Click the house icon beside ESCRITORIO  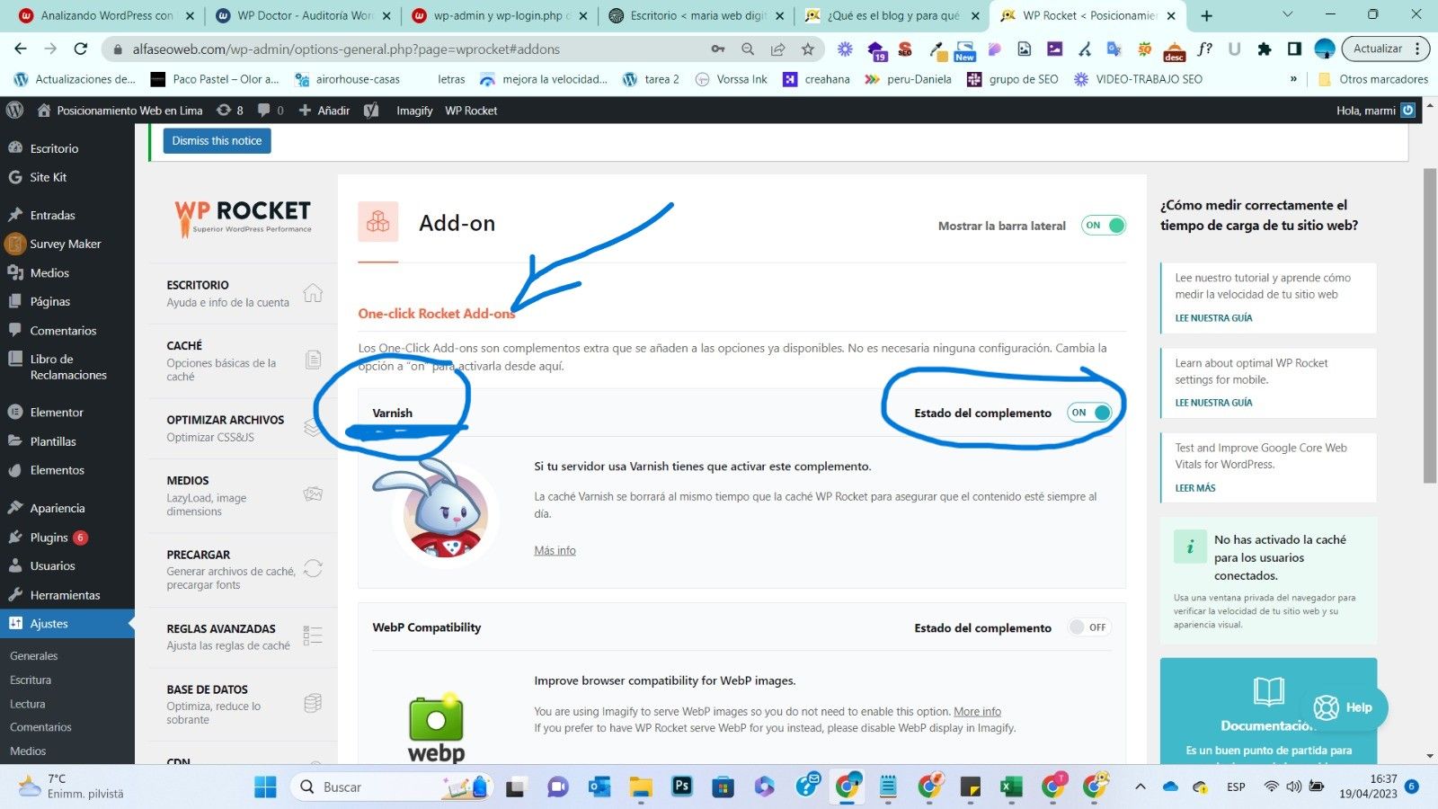pos(313,293)
